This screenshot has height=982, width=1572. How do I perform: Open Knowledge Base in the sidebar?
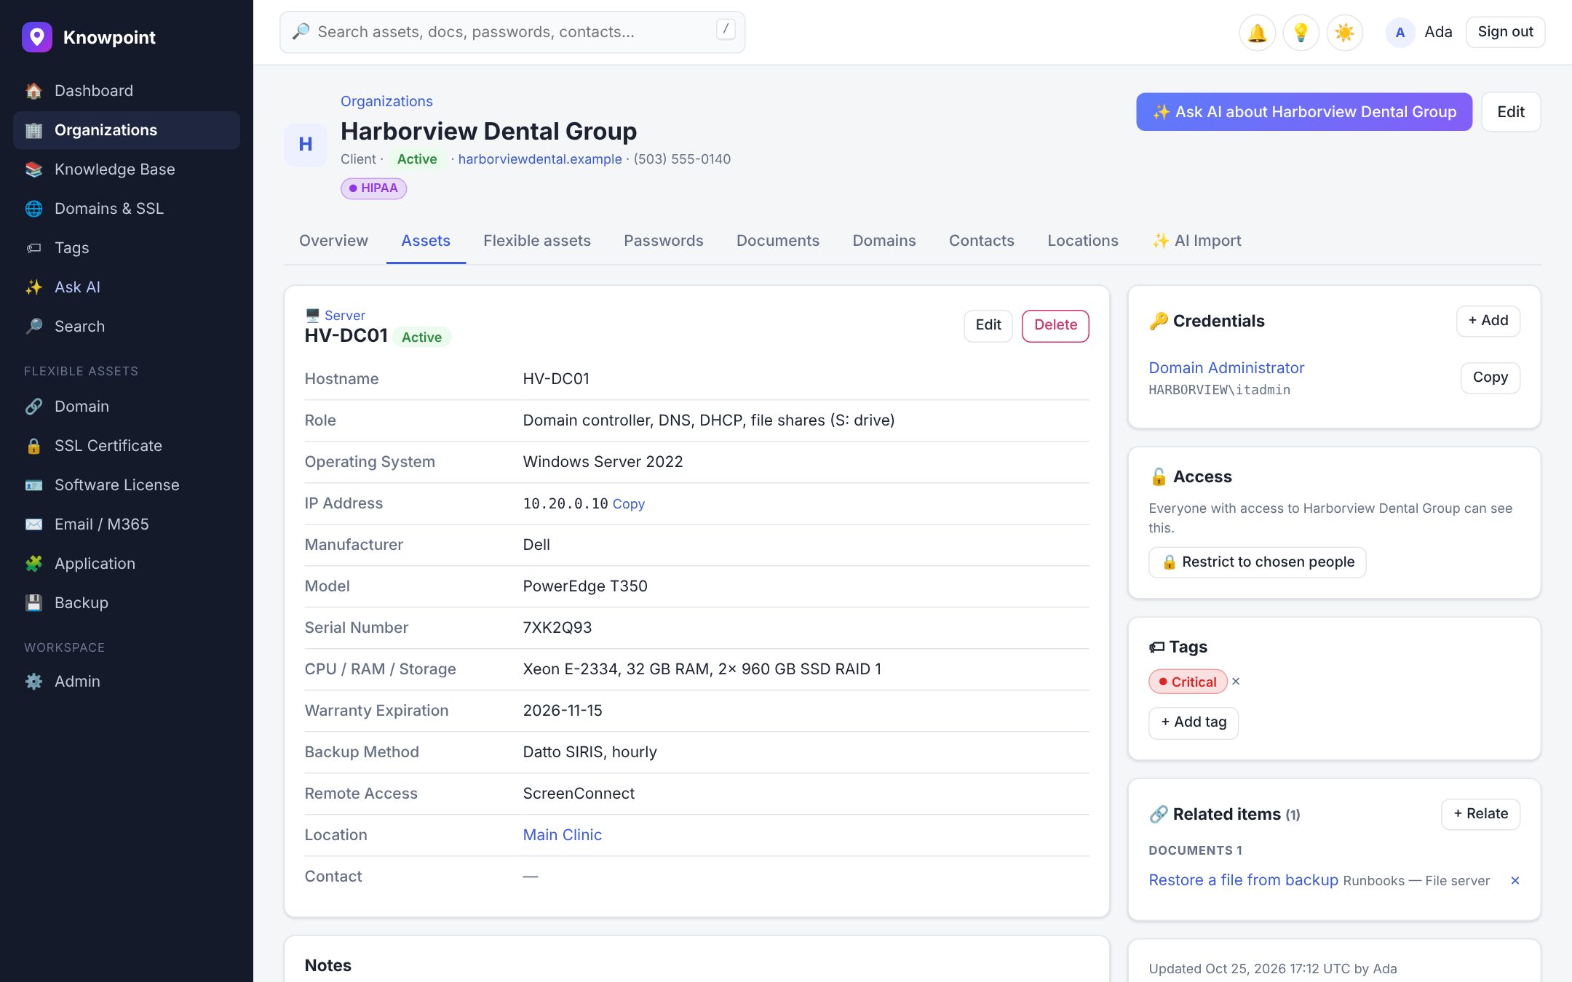coord(127,169)
